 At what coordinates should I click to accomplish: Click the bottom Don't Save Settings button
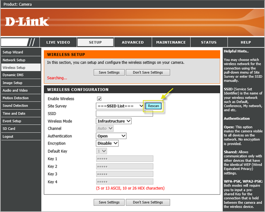[148, 202]
